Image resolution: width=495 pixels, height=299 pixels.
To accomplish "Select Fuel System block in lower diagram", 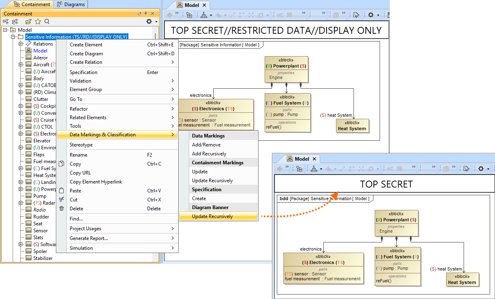I will [x=397, y=266].
